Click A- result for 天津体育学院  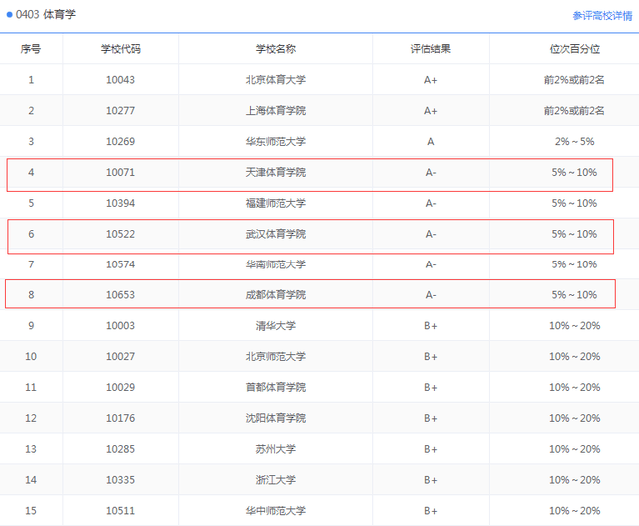click(430, 172)
